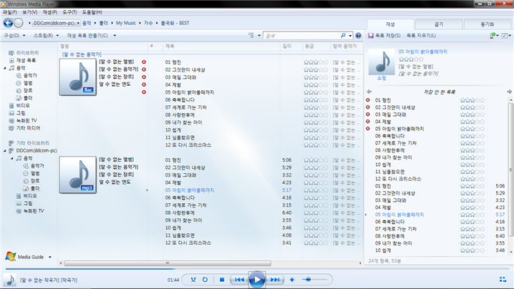Click the navigation Back arrow button
Image resolution: width=514 pixels, height=289 pixels.
[x=7, y=23]
